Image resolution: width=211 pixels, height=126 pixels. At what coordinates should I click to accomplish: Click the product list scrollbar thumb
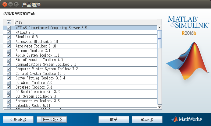[x=159, y=39]
